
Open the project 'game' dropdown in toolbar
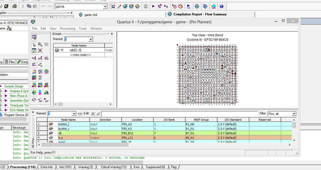pos(105,7)
